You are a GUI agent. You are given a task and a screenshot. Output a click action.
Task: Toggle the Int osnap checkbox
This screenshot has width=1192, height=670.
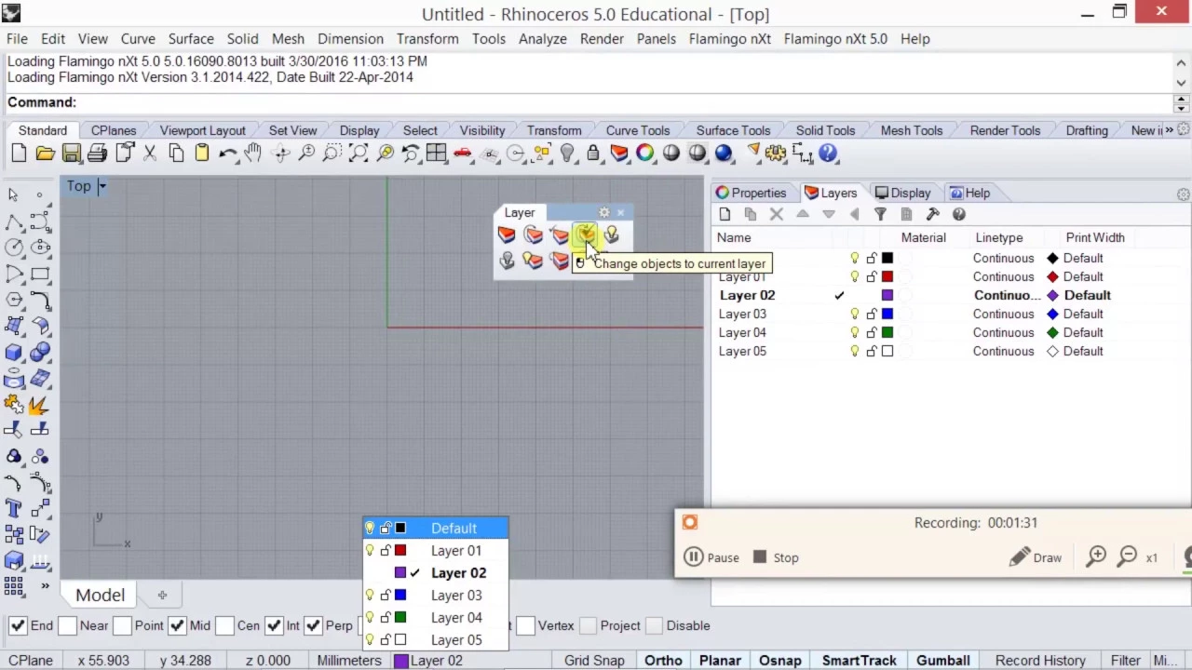[x=273, y=625]
